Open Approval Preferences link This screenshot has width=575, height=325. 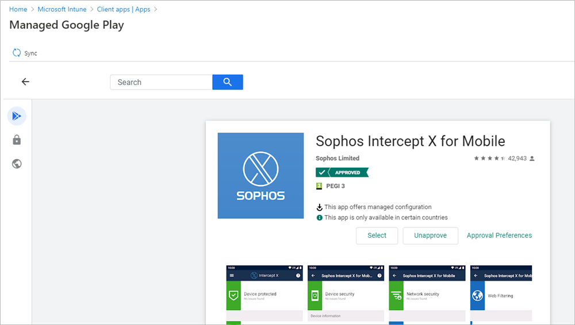499,235
